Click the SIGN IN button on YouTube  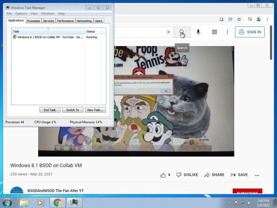[x=250, y=32]
